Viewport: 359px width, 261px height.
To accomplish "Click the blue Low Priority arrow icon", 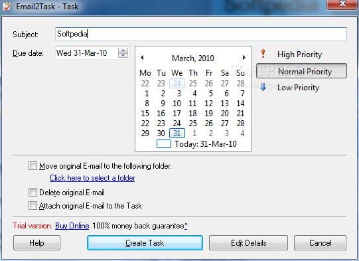I will point(263,87).
